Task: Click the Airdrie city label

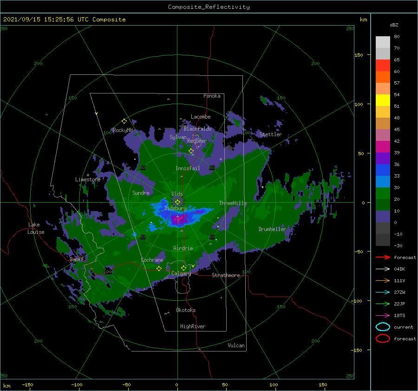Action: 183,248
